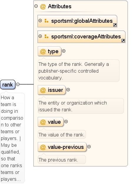Expand the type attribute details
The width and height of the screenshot is (133, 184).
pyautogui.click(x=64, y=51)
